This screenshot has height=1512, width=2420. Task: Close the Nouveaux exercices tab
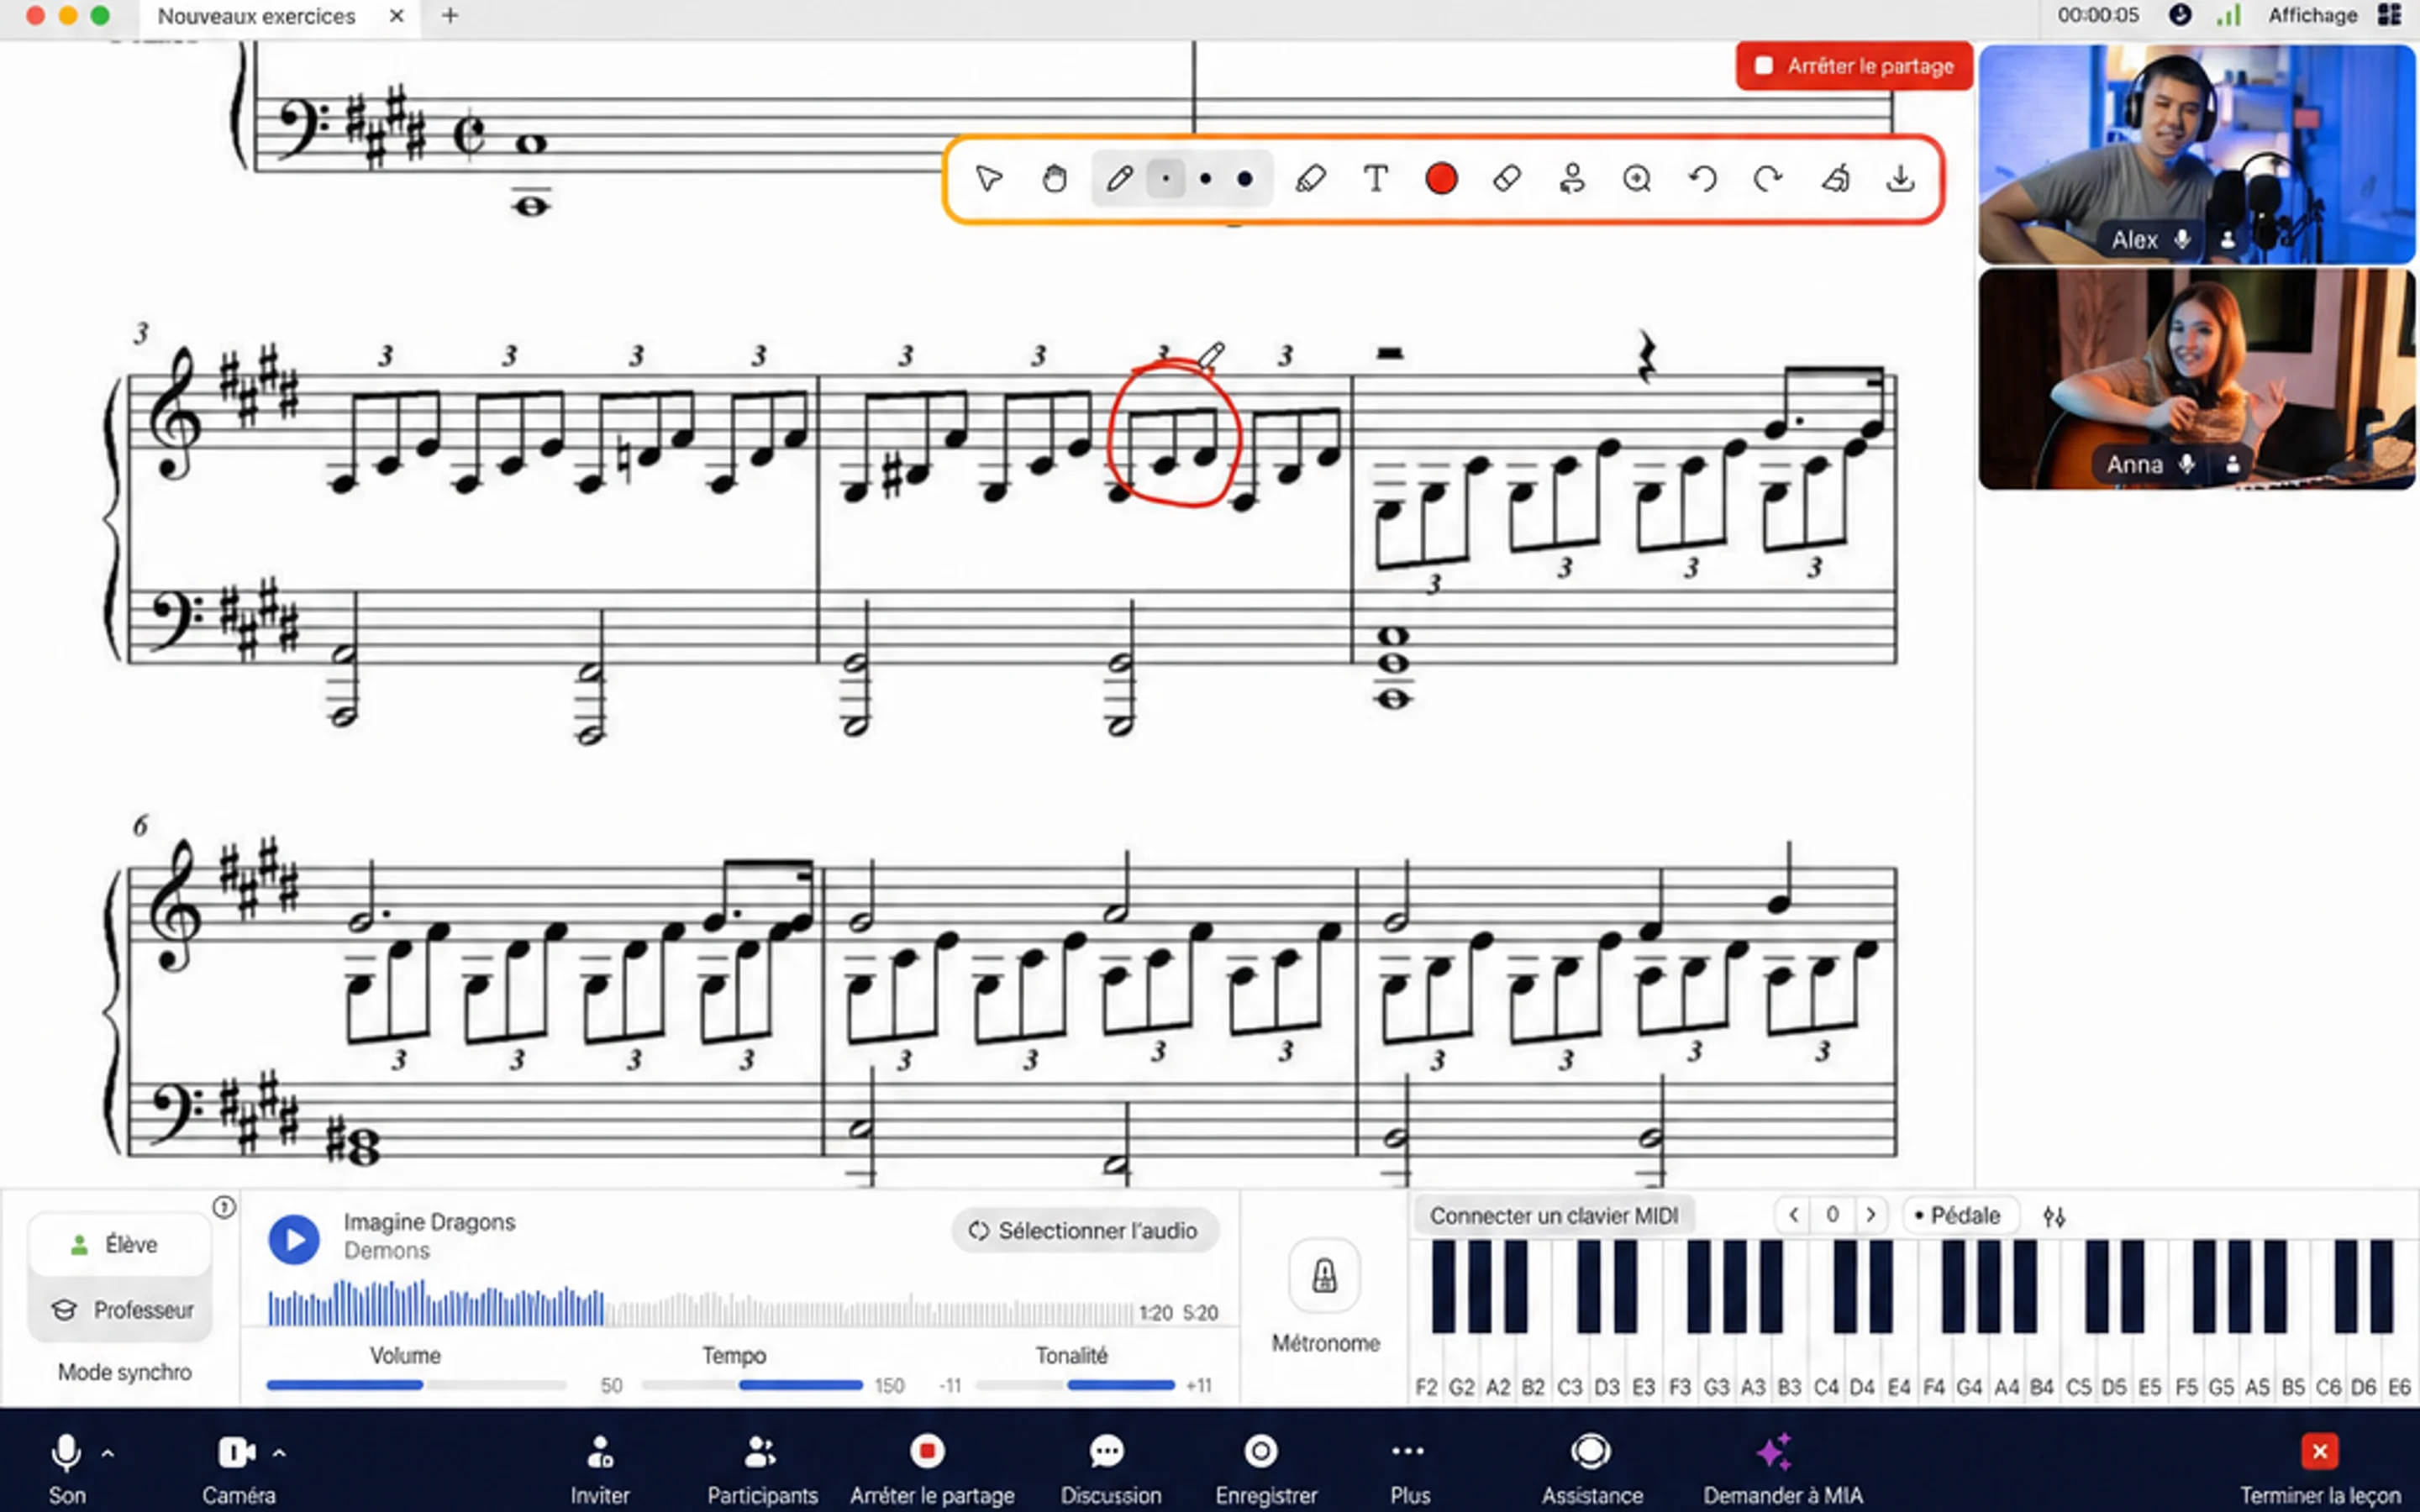pos(397,16)
